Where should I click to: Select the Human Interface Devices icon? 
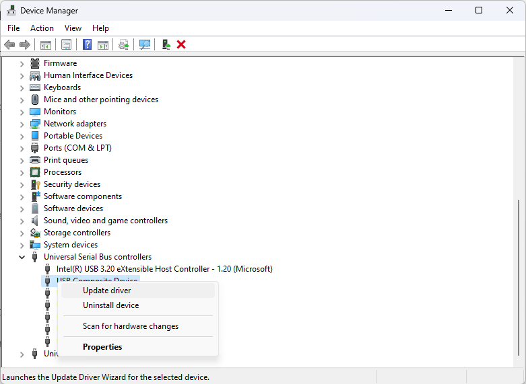point(35,75)
